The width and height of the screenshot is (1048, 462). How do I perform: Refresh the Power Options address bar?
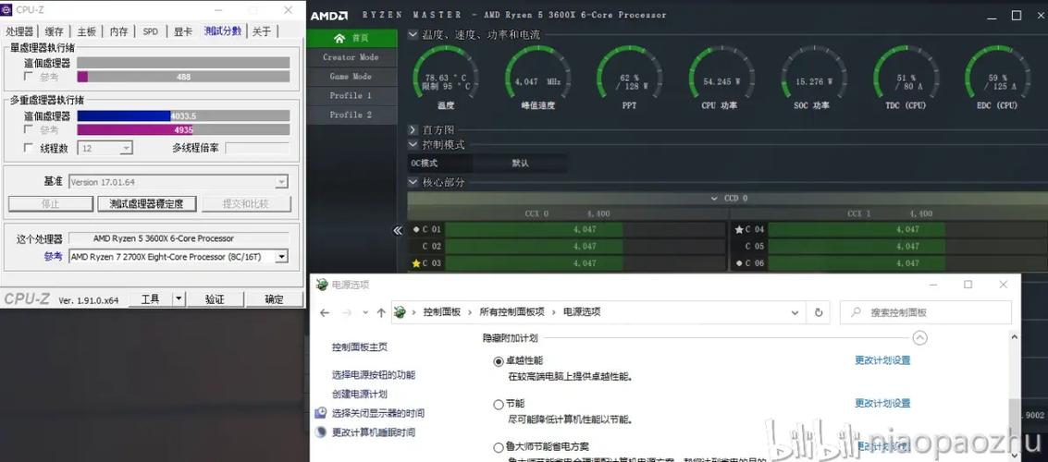[x=818, y=312]
